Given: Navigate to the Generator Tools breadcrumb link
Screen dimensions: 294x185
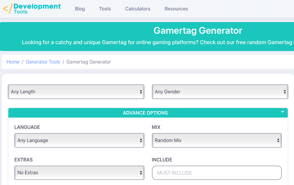Looking at the screenshot, I should (x=43, y=62).
